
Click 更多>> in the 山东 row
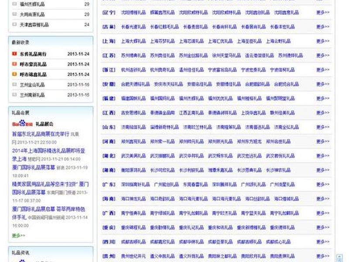[x=323, y=127]
